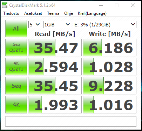
Task: Open the Asetukset menu
Action: point(33,13)
